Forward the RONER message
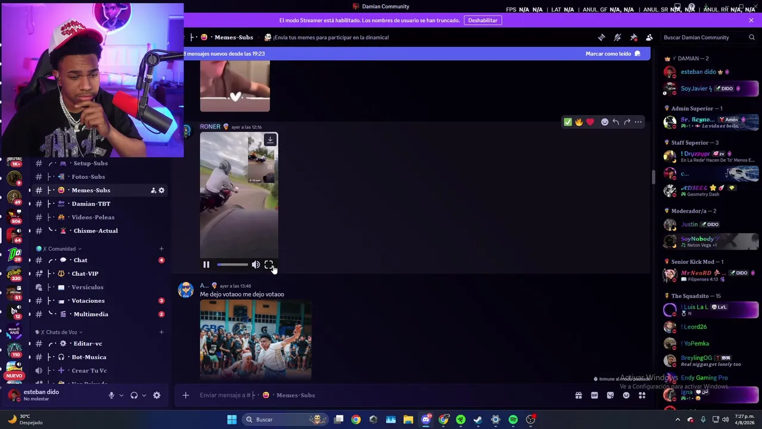The image size is (762, 429). point(627,122)
